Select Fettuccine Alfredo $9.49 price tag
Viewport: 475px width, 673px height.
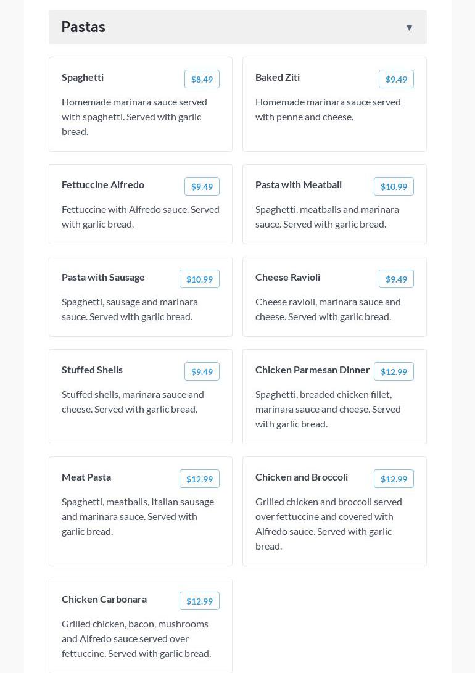[x=202, y=186]
